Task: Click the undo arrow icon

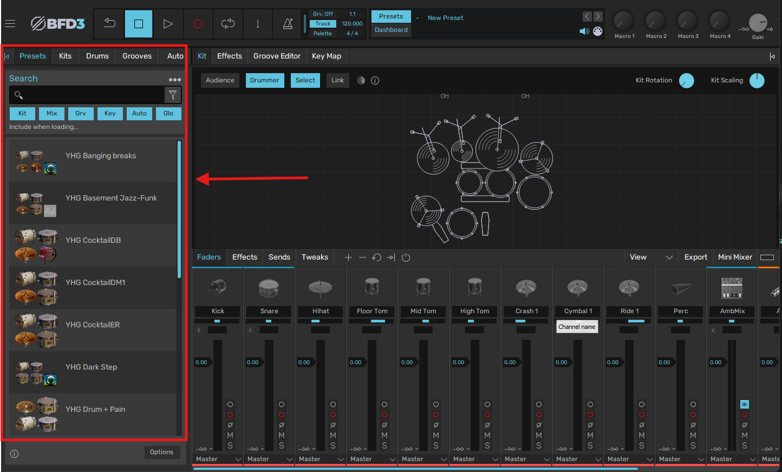Action: (109, 23)
